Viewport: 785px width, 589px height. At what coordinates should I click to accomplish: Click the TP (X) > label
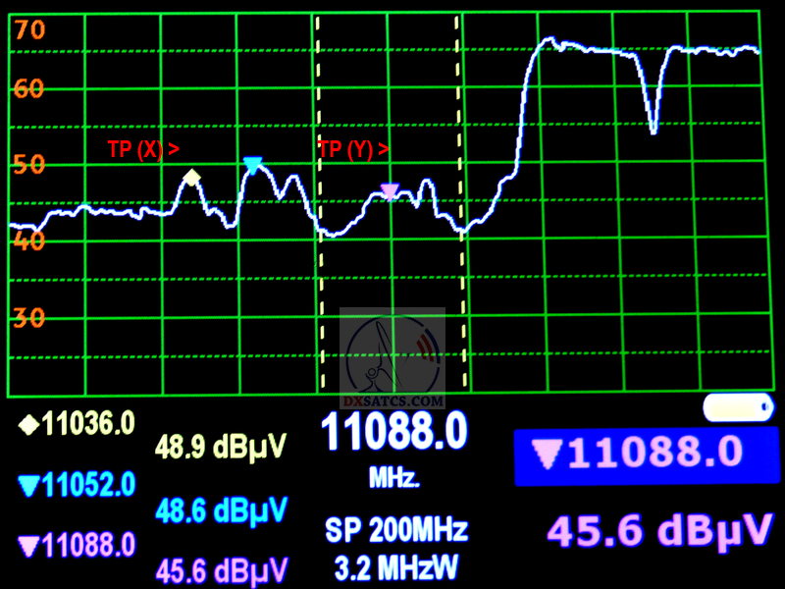coord(143,149)
